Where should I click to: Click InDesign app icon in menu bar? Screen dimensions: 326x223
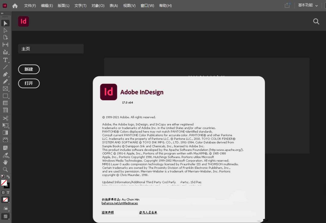tap(5, 6)
